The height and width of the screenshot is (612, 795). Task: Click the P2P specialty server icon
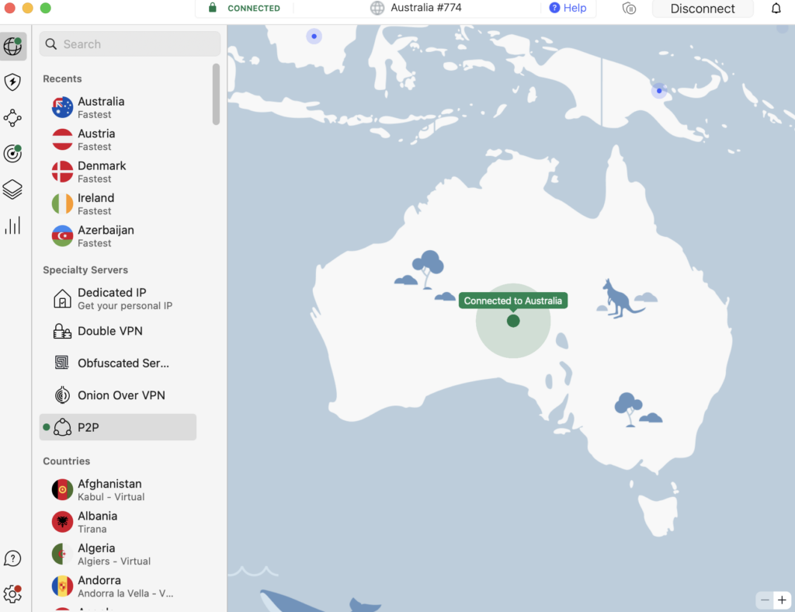point(62,427)
